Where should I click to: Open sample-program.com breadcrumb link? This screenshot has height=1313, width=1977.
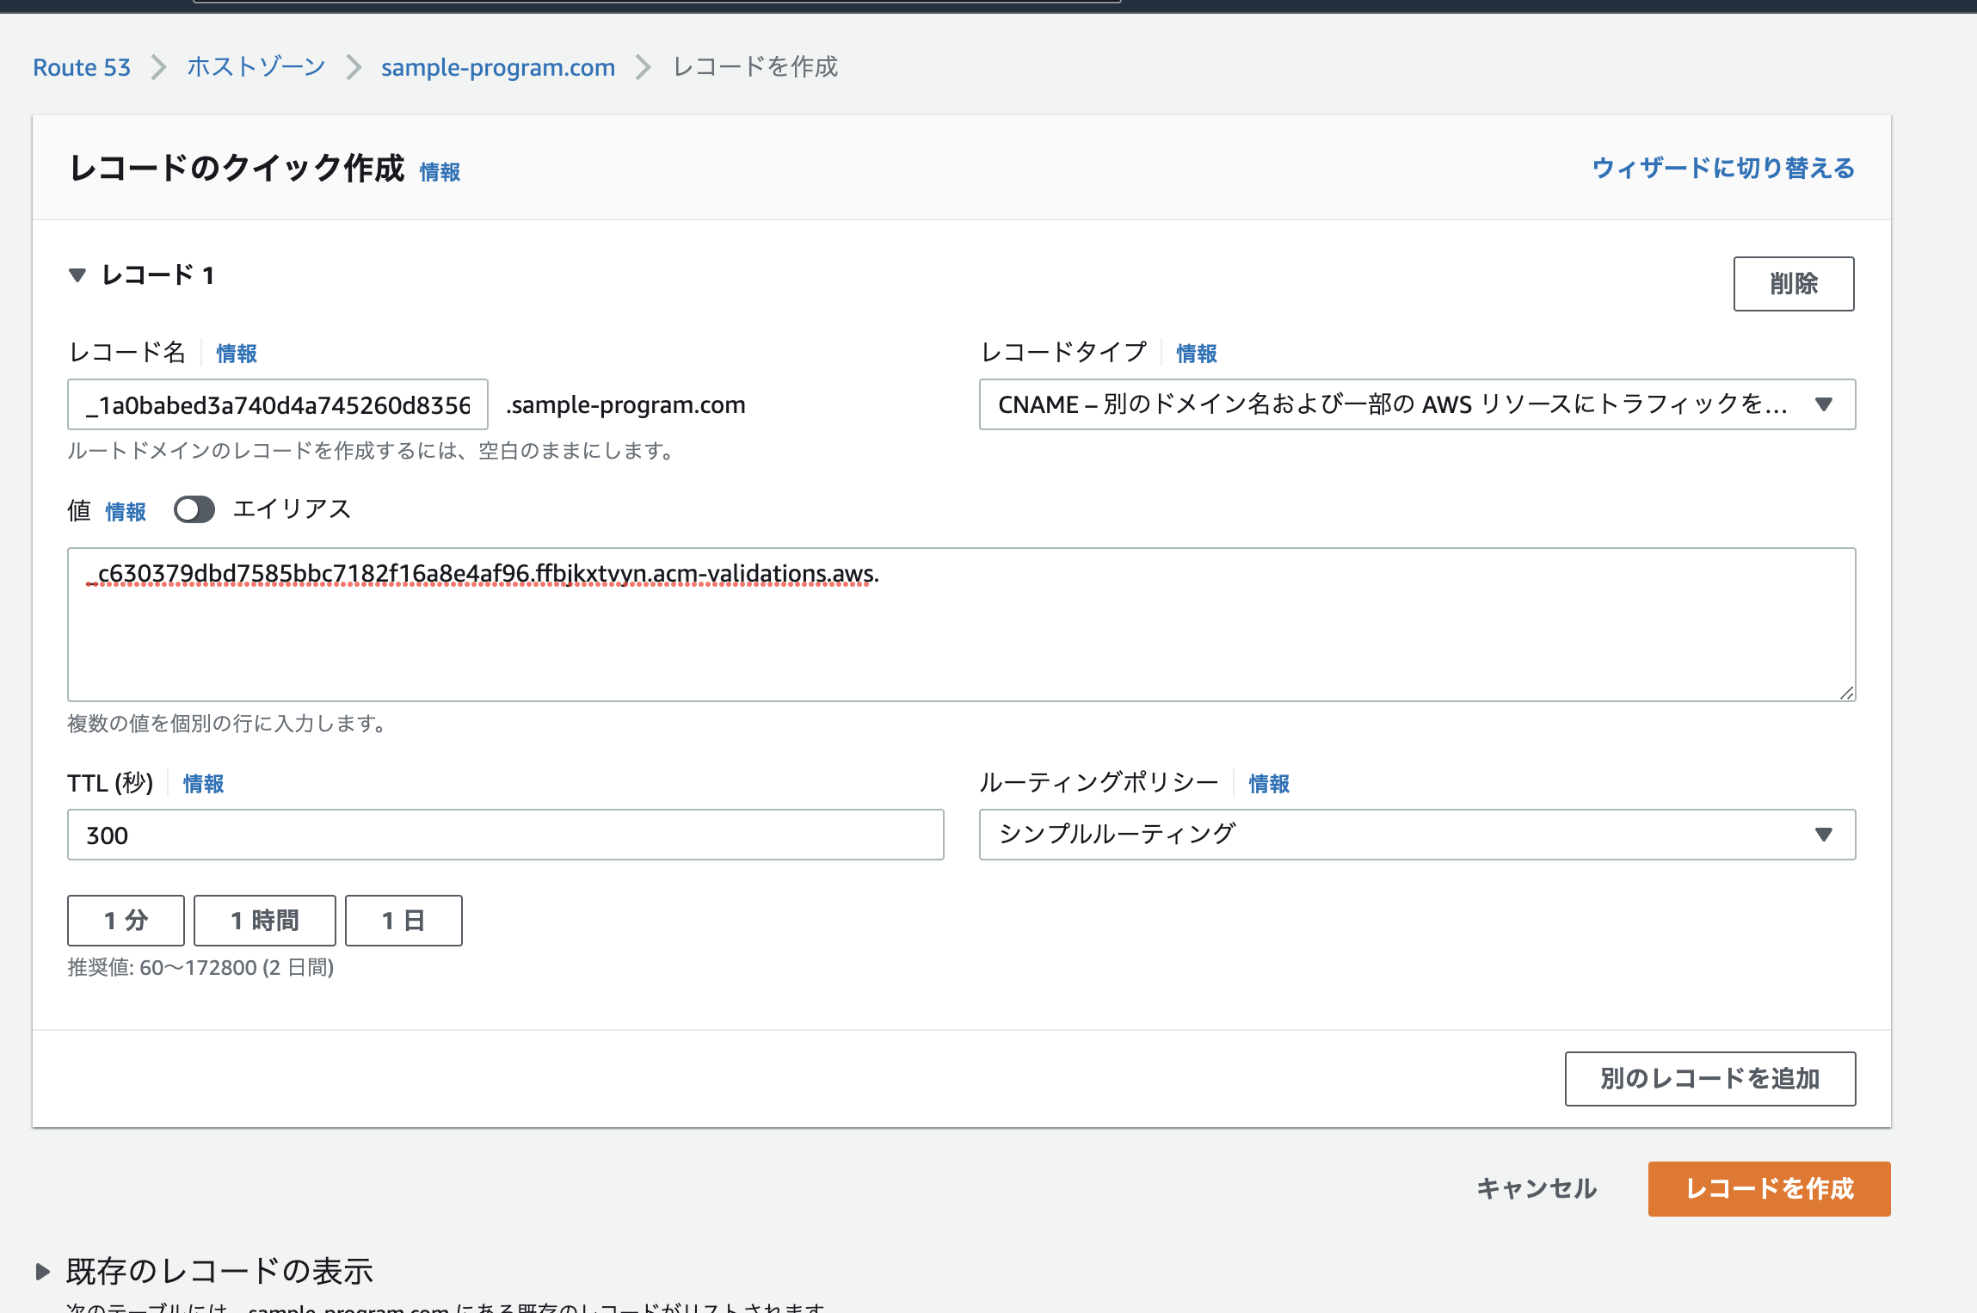497,67
